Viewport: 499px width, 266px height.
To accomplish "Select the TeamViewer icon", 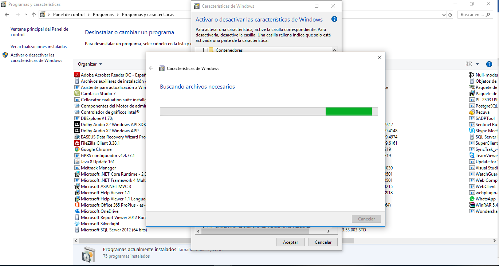I will [472, 155].
